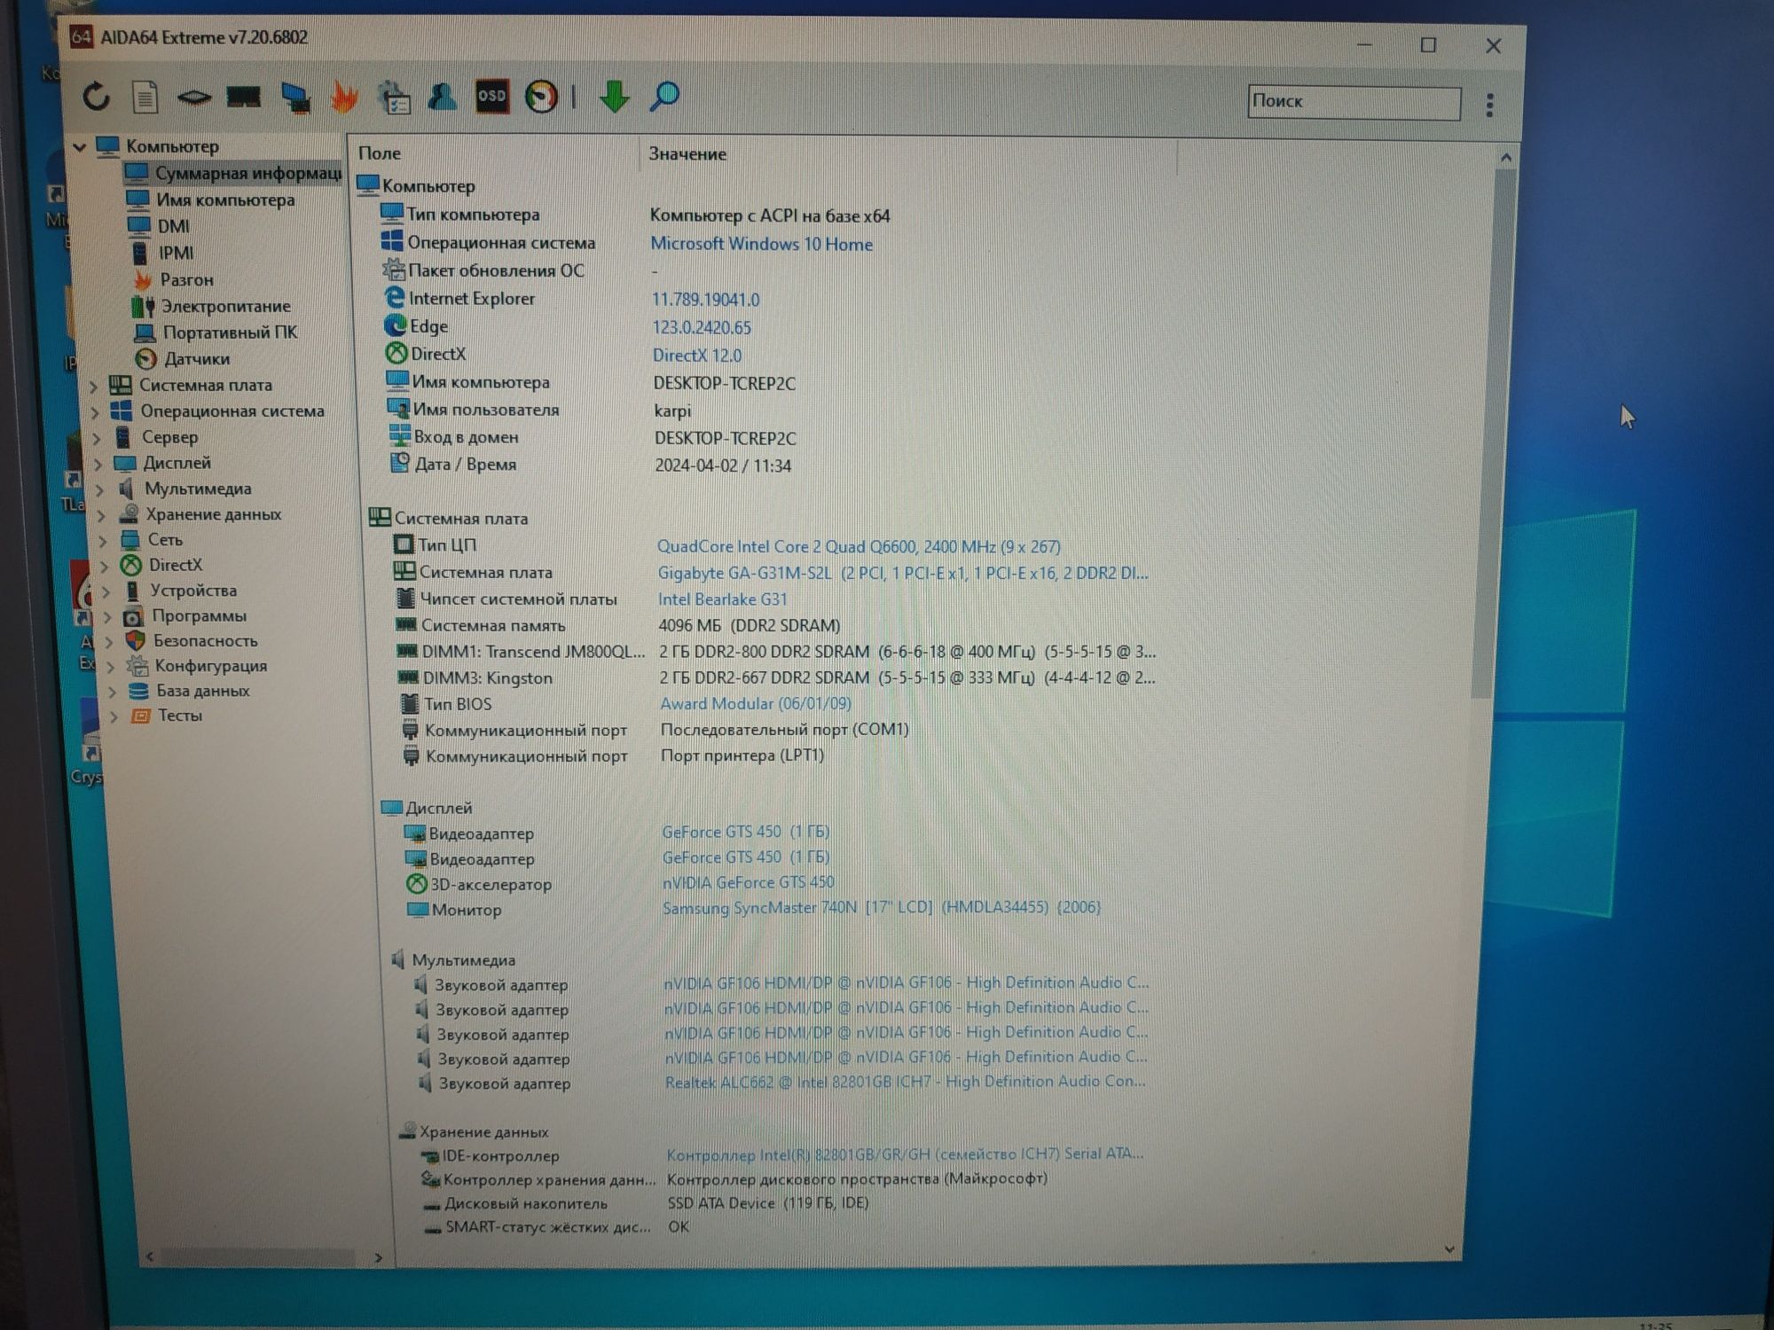Image resolution: width=1774 pixels, height=1330 pixels.
Task: Select Суммарная информация in the tree
Action: pyautogui.click(x=232, y=173)
